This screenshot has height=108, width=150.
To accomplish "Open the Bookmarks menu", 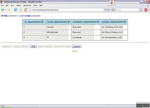I will [27, 5].
